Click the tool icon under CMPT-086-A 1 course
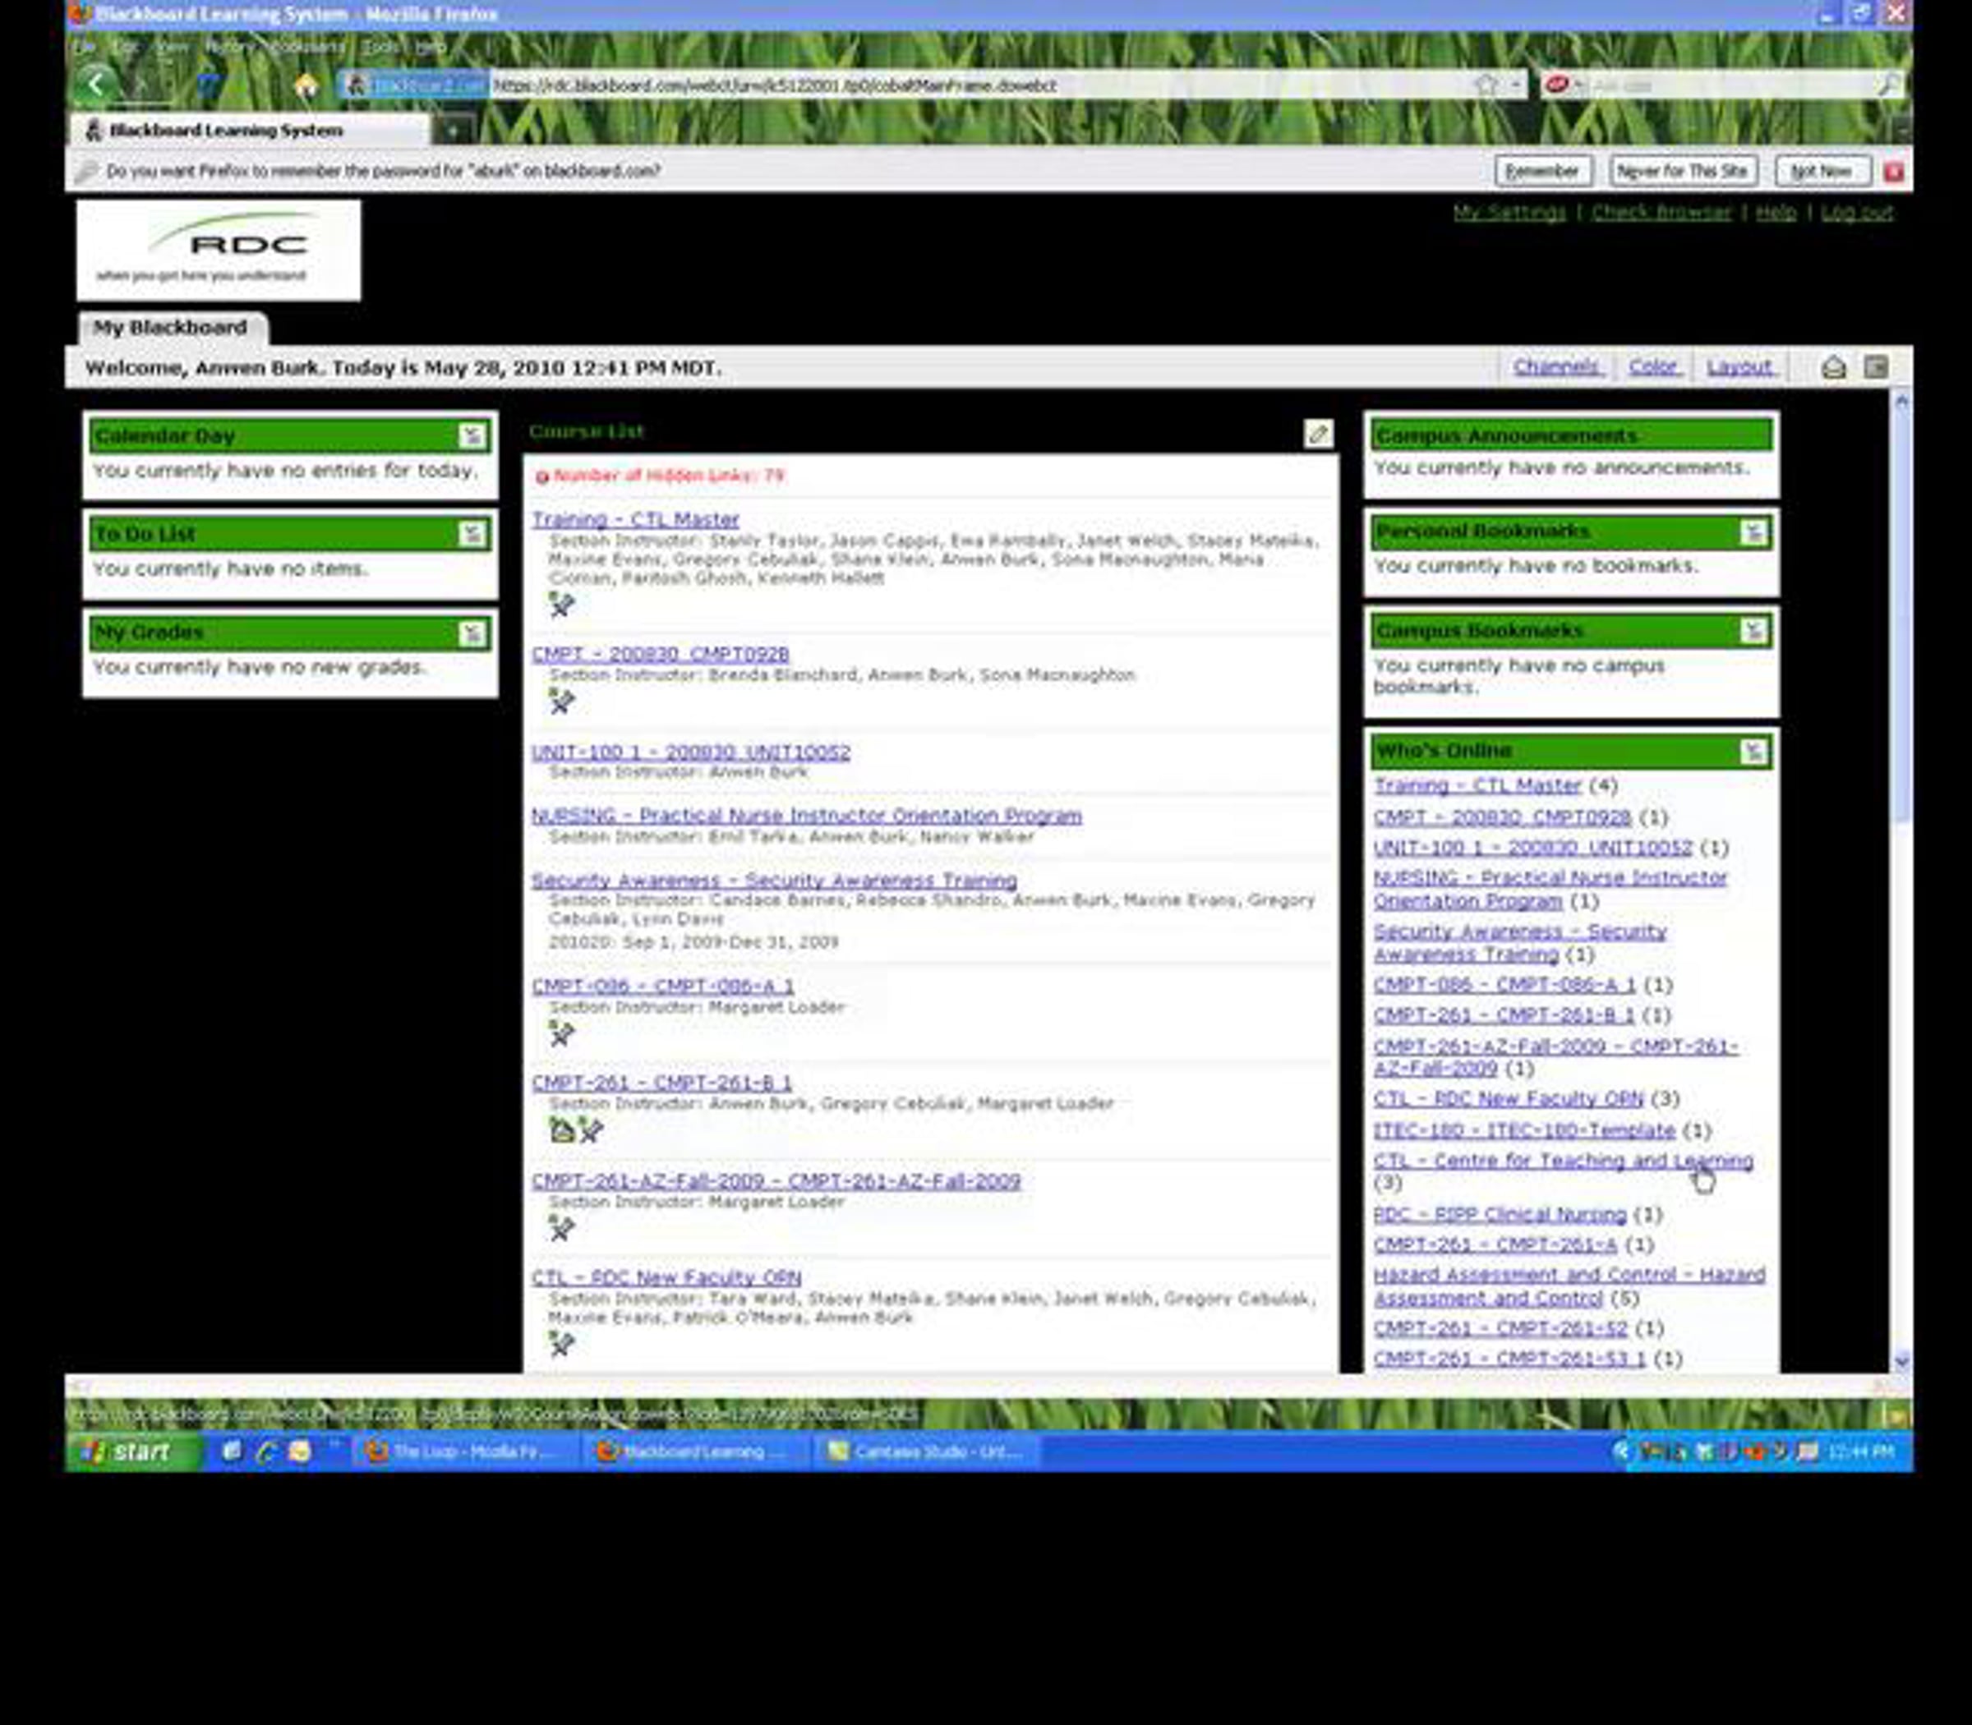 click(x=561, y=1034)
